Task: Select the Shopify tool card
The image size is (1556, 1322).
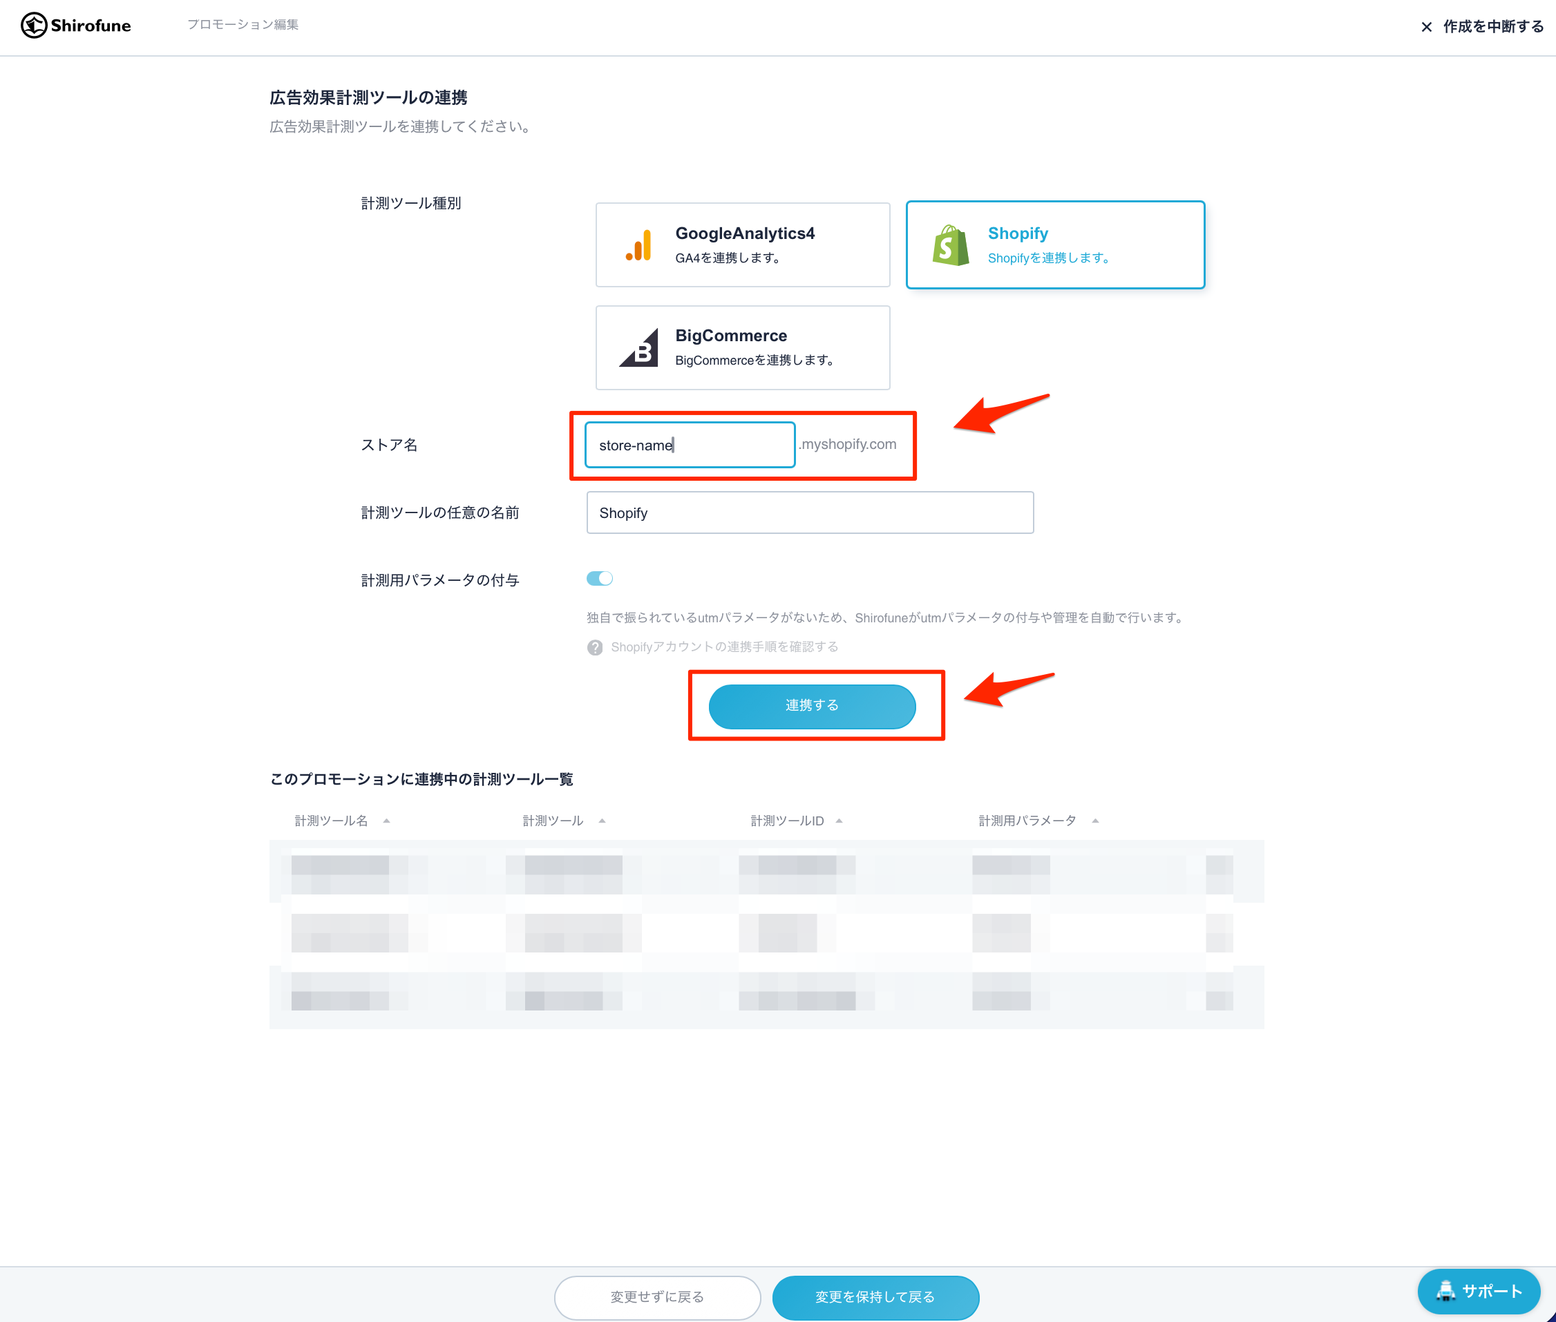Action: pos(1055,245)
